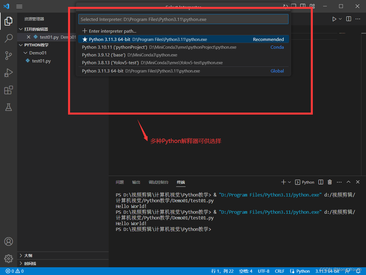Select the recommended Python 3.11.3 64-bit interpreter
Image resolution: width=366 pixels, height=275 pixels.
coord(143,39)
